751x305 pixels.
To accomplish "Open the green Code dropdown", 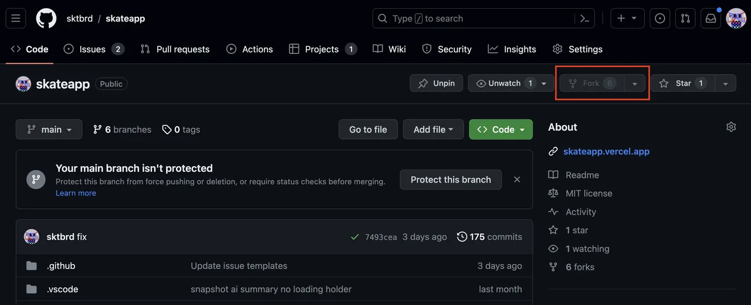I will [500, 130].
